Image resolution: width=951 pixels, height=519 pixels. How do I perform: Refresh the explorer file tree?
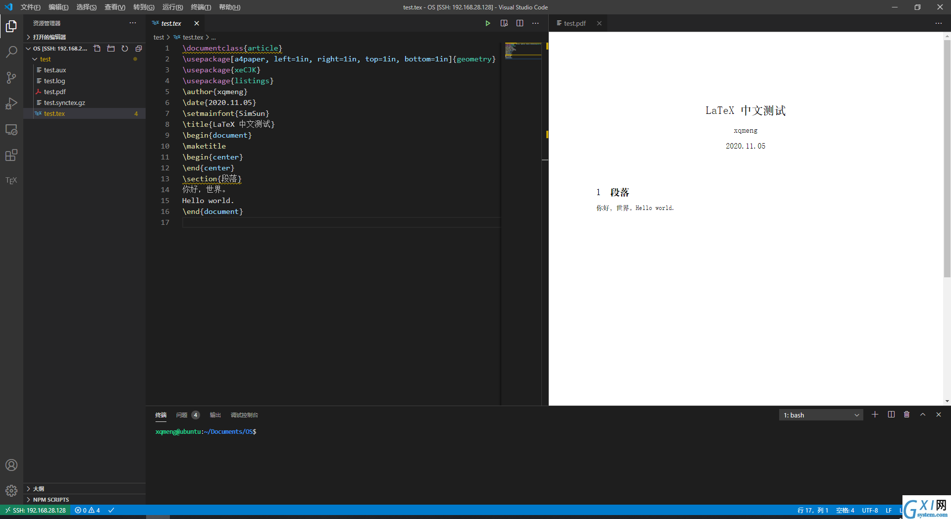pyautogui.click(x=125, y=49)
